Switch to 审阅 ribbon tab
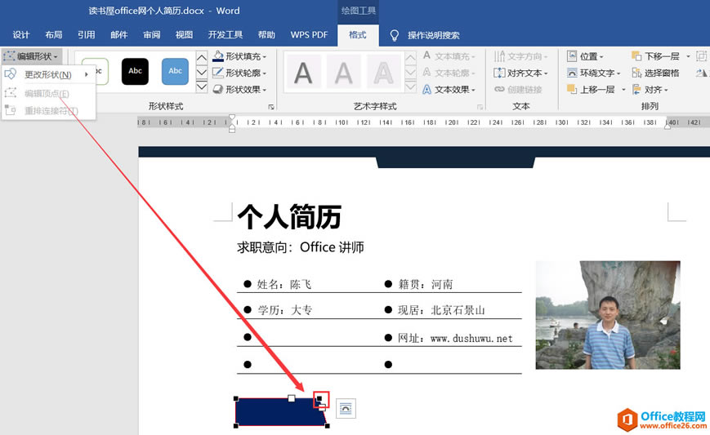Image resolution: width=710 pixels, height=435 pixels. tap(151, 35)
